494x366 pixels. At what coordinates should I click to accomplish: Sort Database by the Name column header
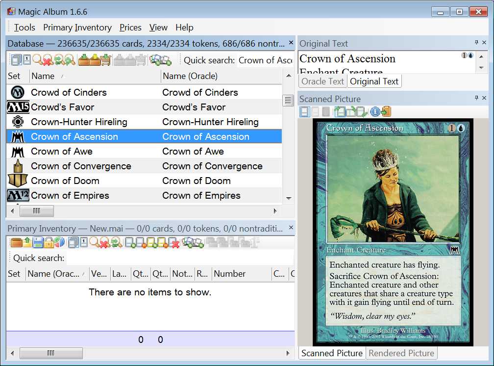(x=95, y=76)
